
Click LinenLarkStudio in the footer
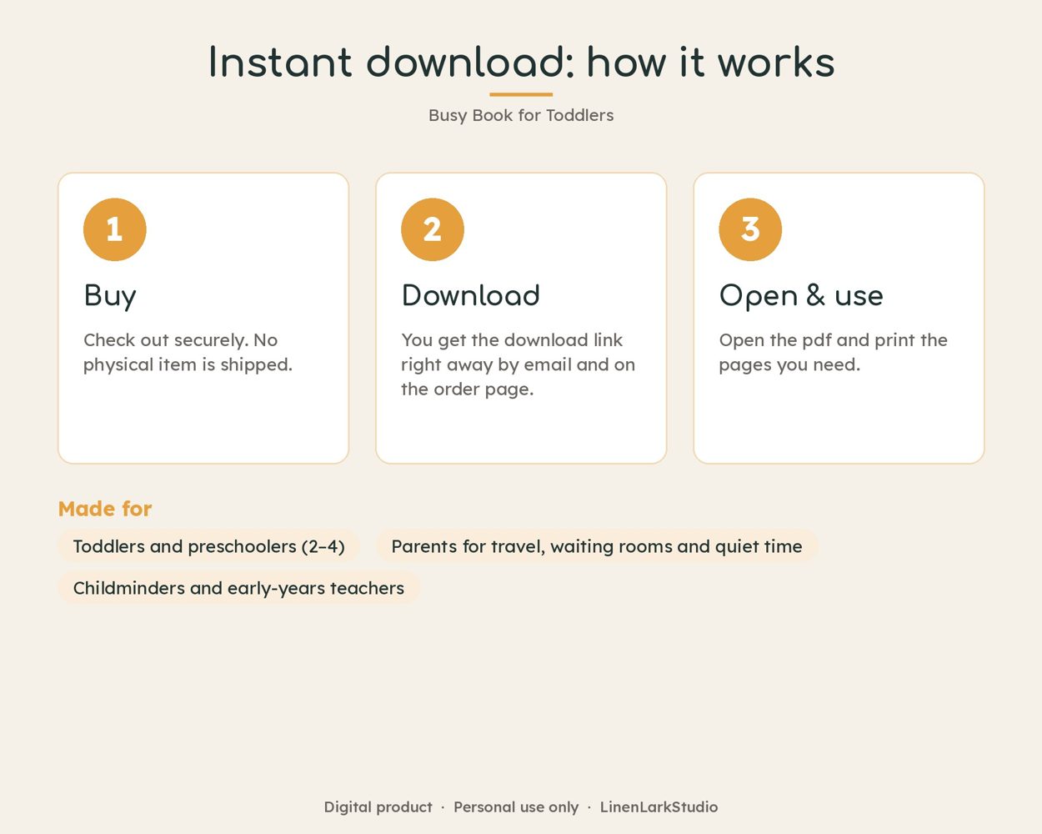click(x=659, y=806)
